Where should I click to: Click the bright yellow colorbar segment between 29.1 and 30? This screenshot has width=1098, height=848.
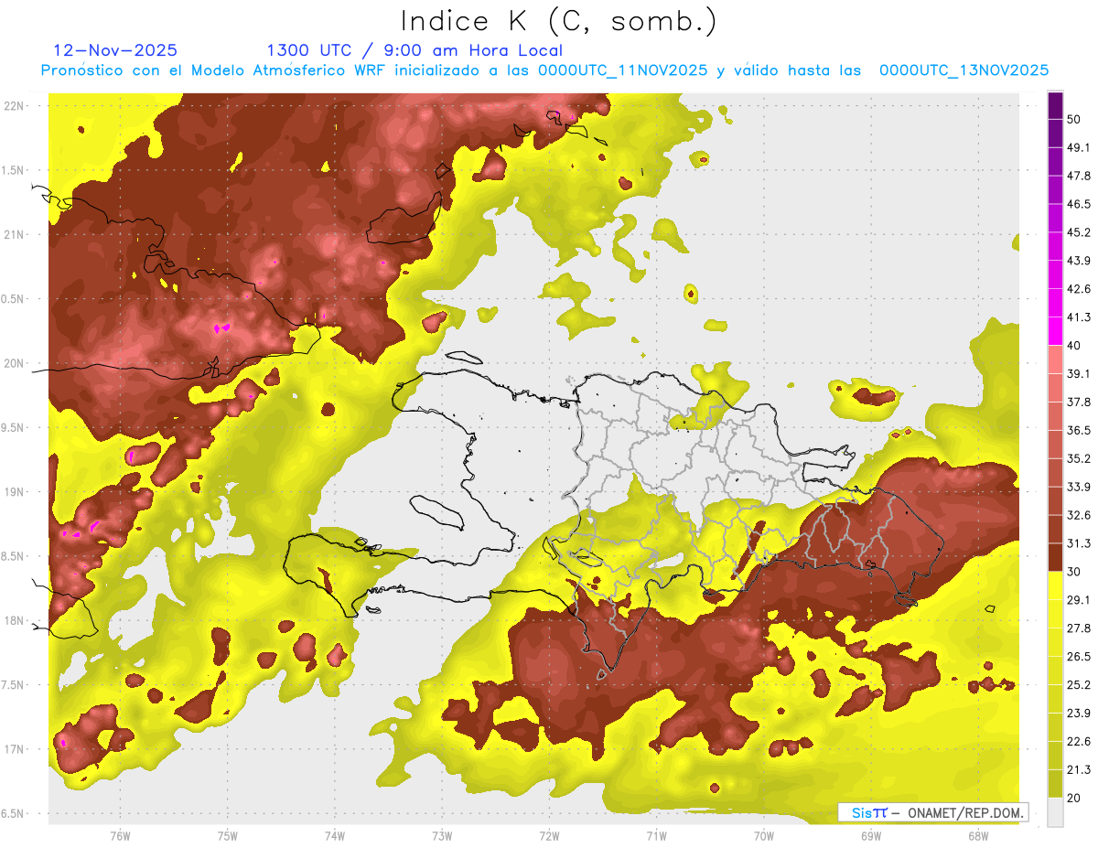click(x=1055, y=585)
